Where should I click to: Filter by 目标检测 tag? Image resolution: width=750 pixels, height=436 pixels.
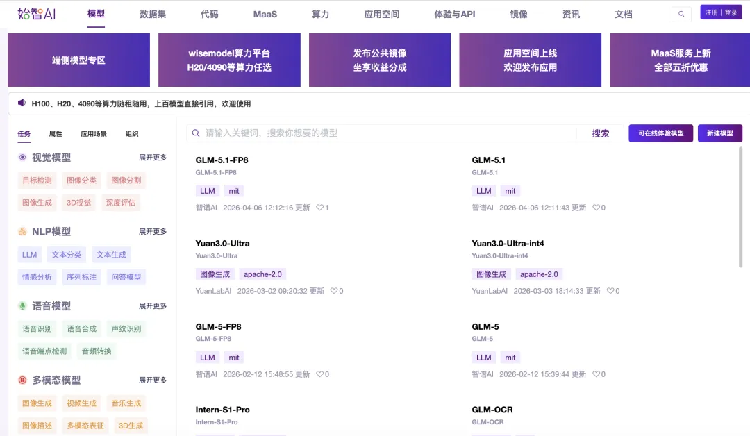37,181
